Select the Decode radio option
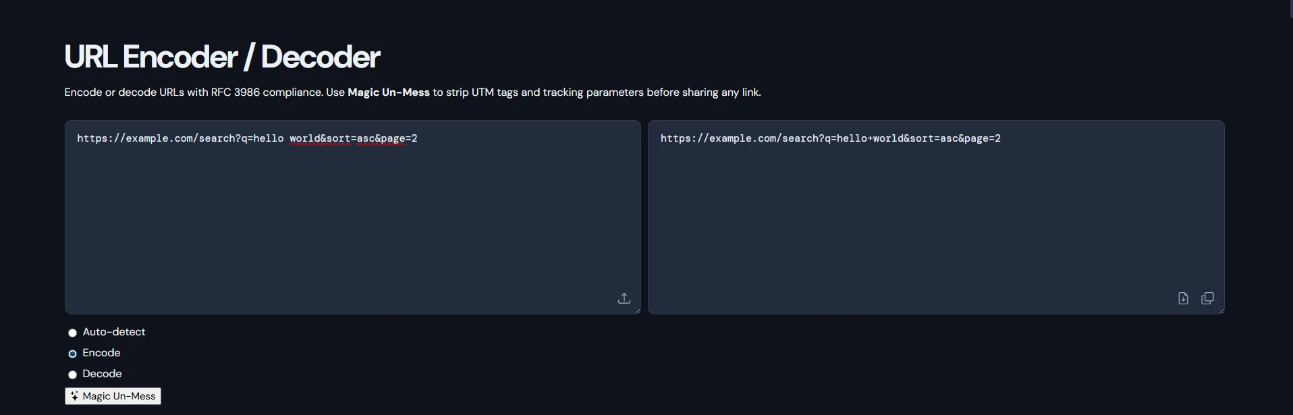Viewport: 1293px width, 415px height. 72,375
